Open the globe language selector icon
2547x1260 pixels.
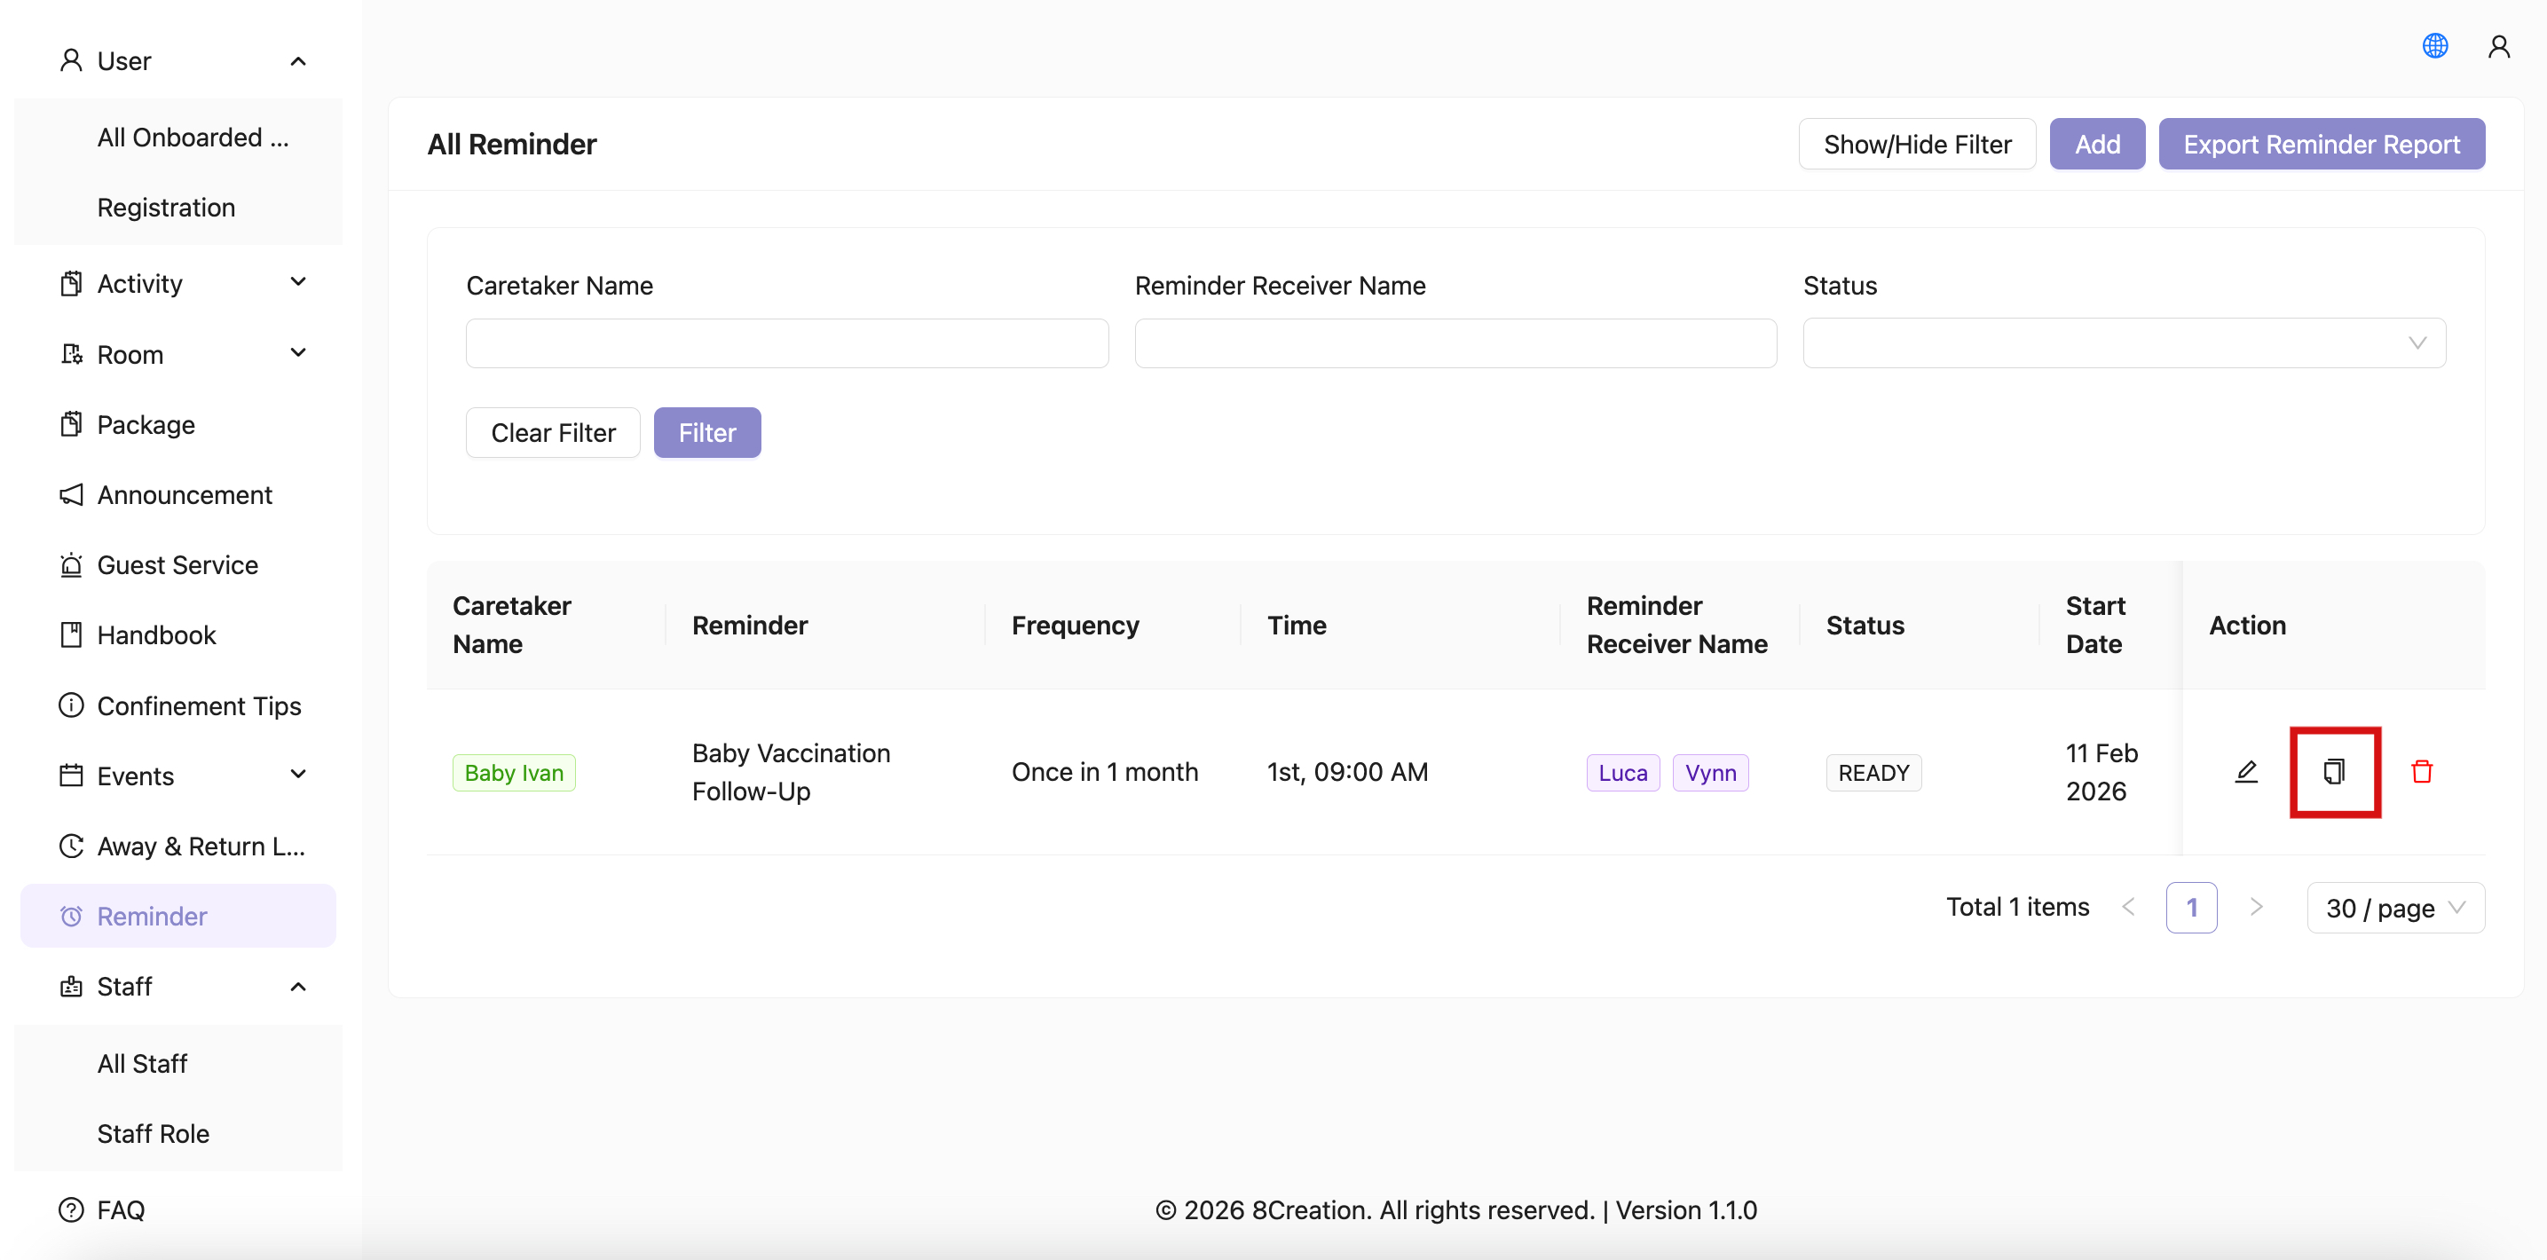2435,45
